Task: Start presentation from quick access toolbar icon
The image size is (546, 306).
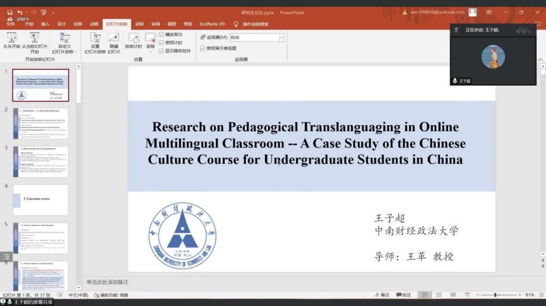Action: [43, 12]
